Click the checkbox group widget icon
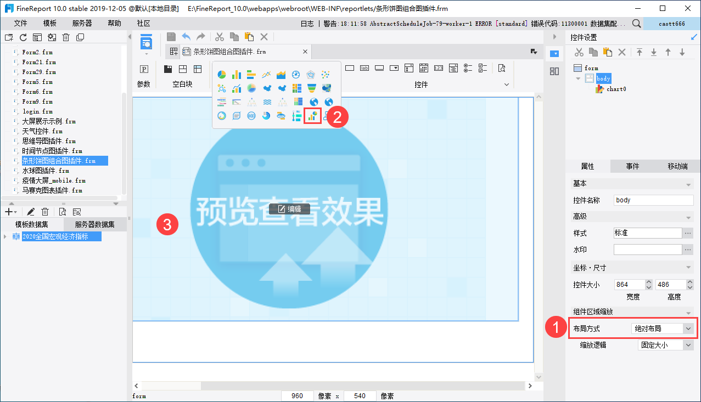The height and width of the screenshot is (402, 701). click(483, 69)
